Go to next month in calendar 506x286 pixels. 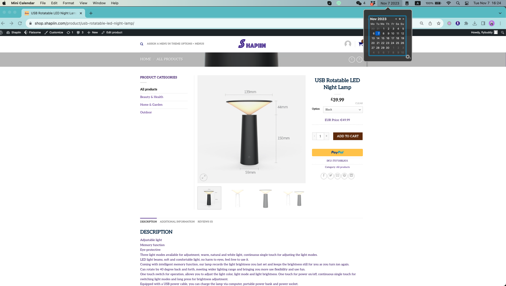click(403, 19)
